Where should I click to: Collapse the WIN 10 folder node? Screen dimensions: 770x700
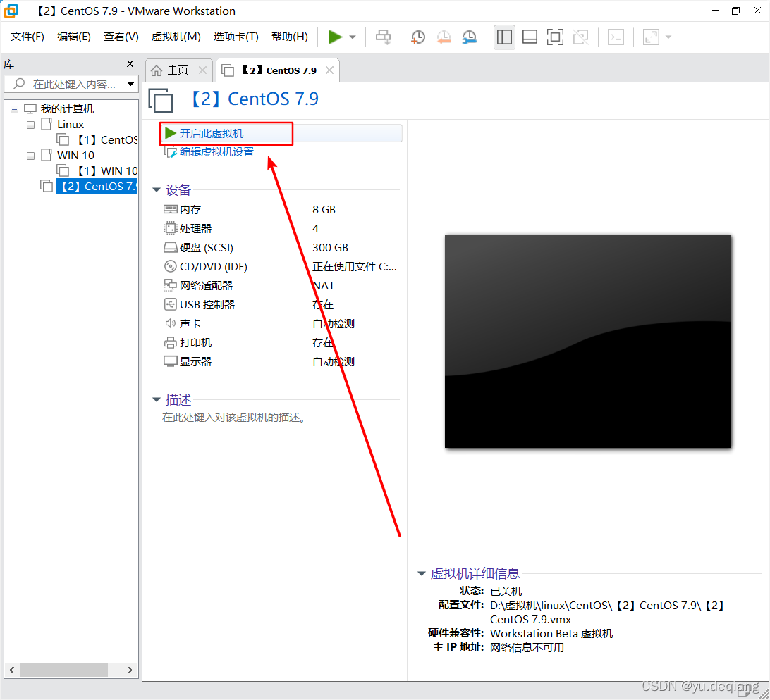[30, 156]
